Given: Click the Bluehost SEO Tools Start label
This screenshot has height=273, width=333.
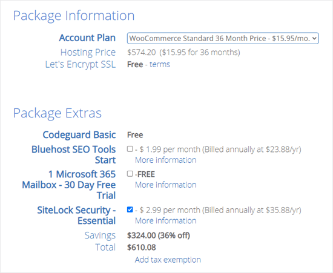Looking at the screenshot, I should 73,155.
